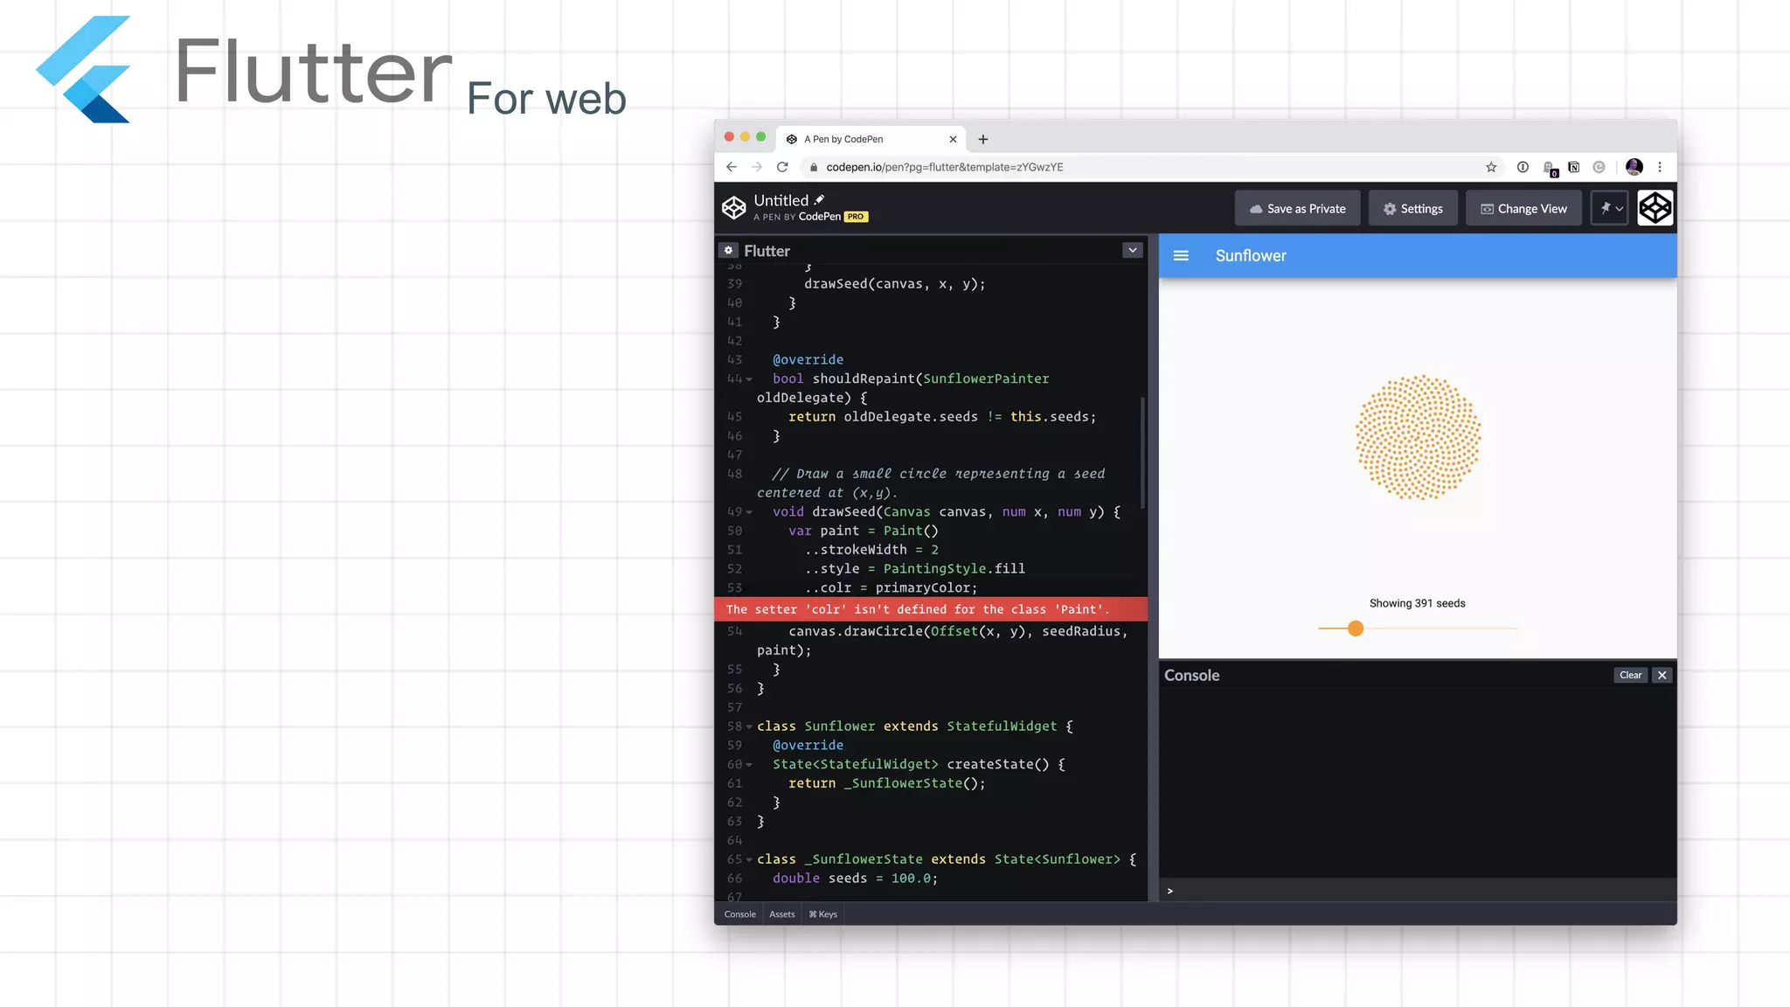Collapse code fold at line 49
Image resolution: width=1790 pixels, height=1007 pixels.
[x=749, y=513]
